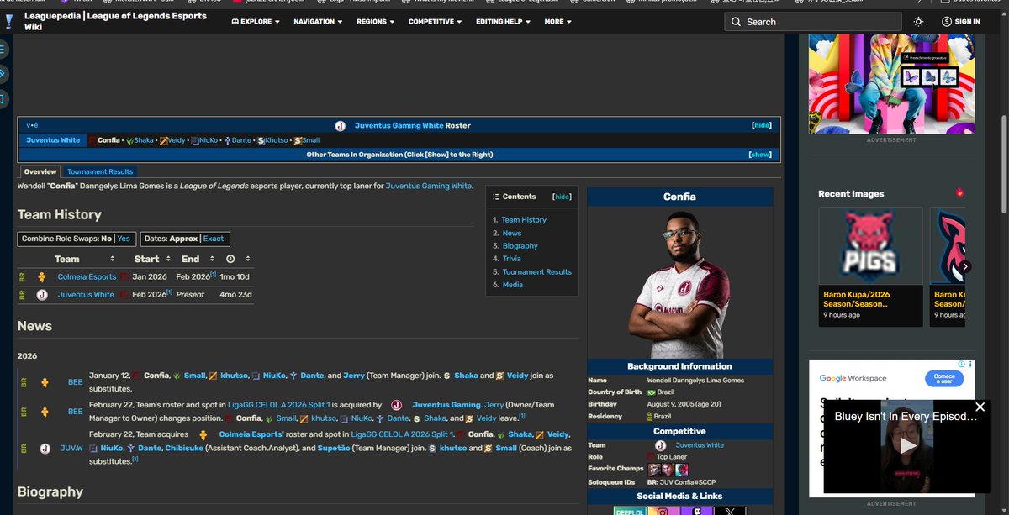
Task: Open the Regions dropdown menu
Action: tap(375, 21)
